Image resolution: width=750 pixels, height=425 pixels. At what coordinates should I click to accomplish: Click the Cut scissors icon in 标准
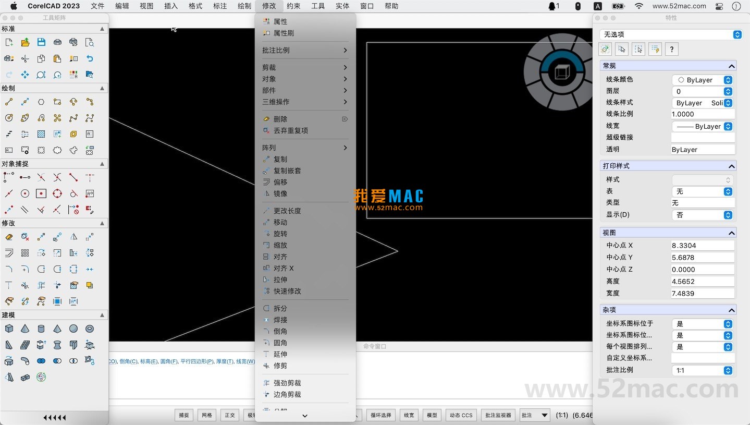click(x=25, y=58)
